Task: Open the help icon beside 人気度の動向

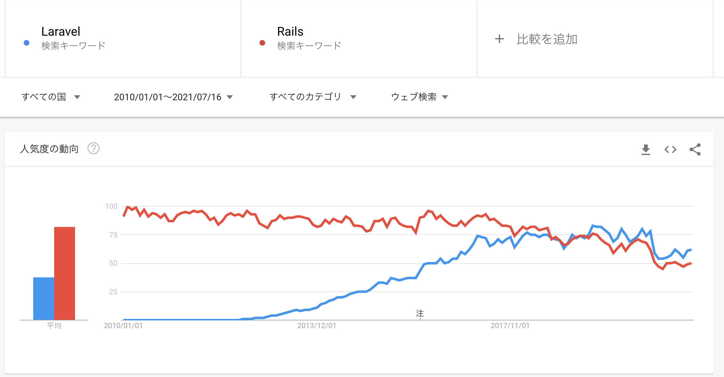Action: point(93,149)
